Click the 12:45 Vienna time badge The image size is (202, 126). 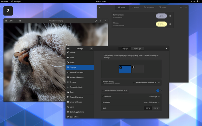tap(161, 24)
